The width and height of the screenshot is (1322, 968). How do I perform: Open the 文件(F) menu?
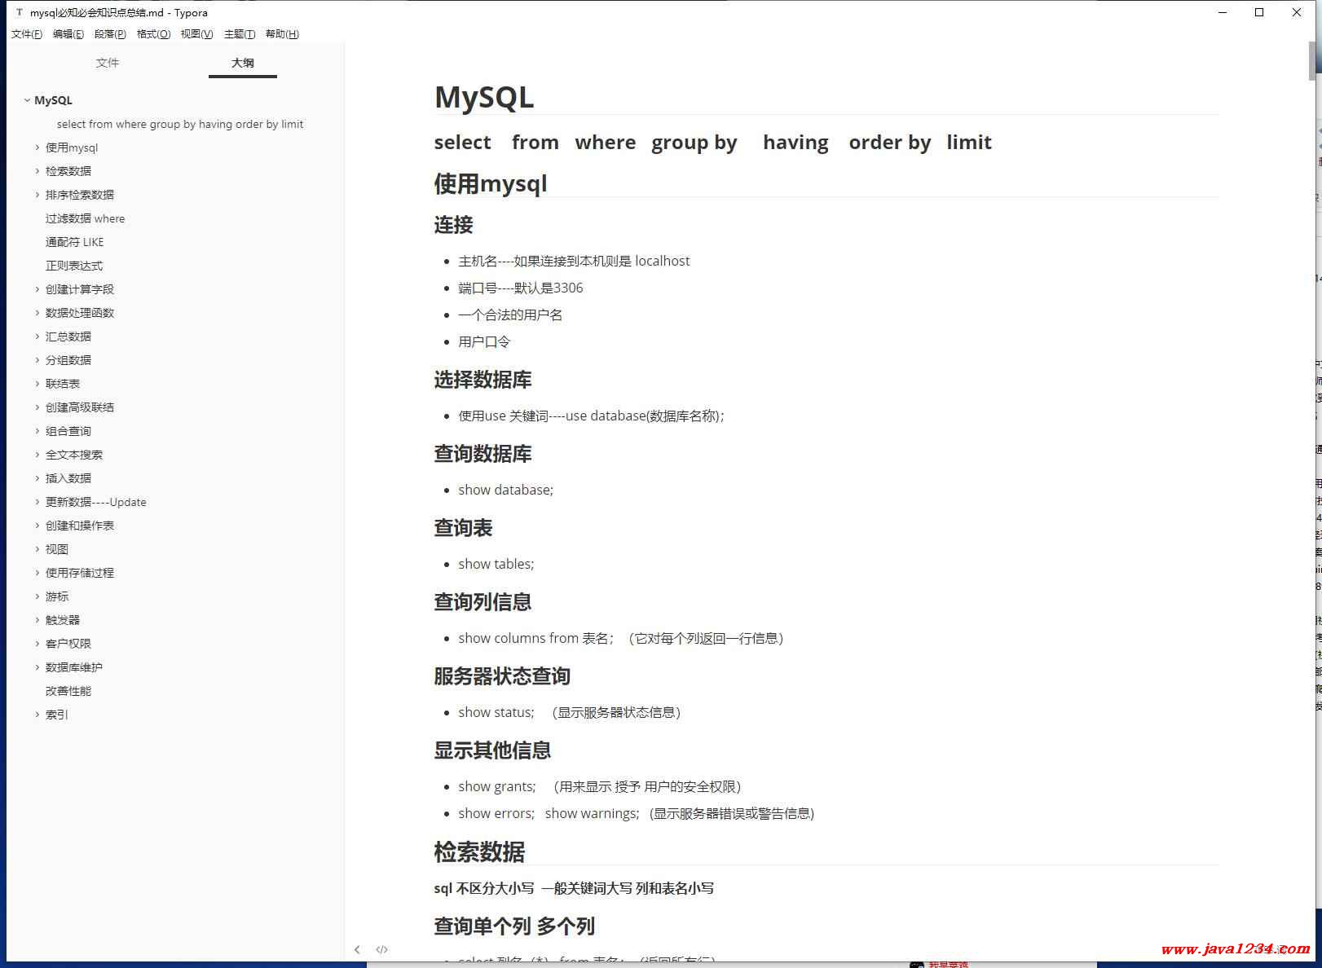click(x=26, y=33)
